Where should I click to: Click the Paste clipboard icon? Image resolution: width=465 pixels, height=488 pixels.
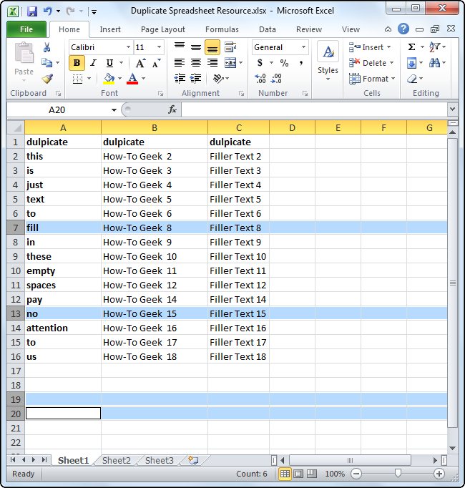(x=24, y=53)
